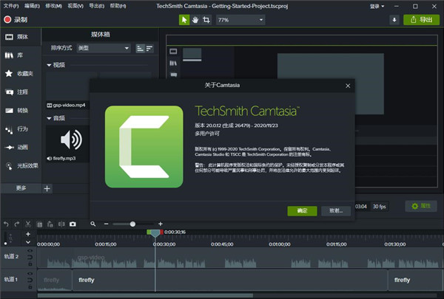Click the Thanks button in dialog
This screenshot has width=444, height=299.
pos(336,210)
